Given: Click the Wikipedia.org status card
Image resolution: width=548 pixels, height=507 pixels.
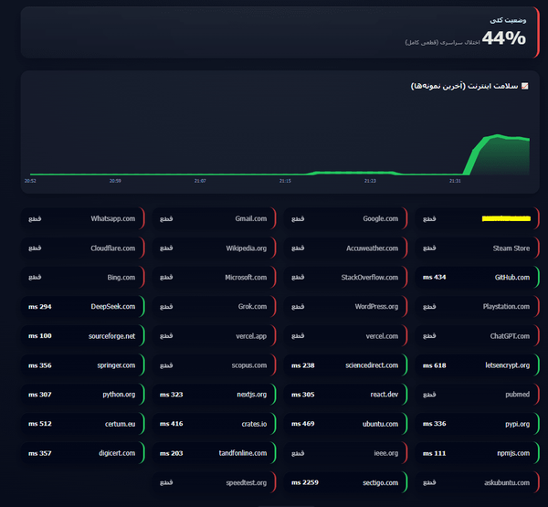Looking at the screenshot, I should (215, 248).
